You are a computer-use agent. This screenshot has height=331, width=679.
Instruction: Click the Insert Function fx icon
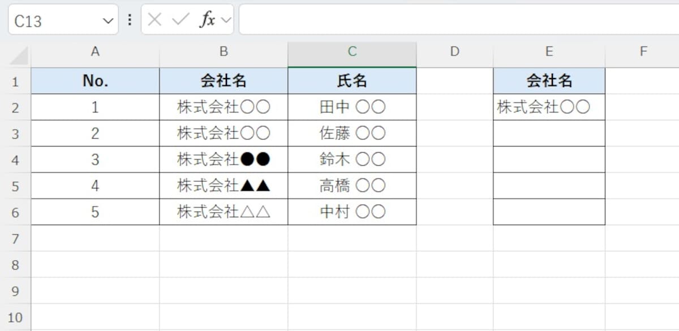tap(207, 19)
